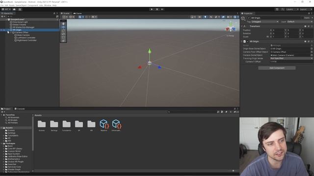
Task: Click the green Y axis of orientation gizmo
Action: coord(231,24)
